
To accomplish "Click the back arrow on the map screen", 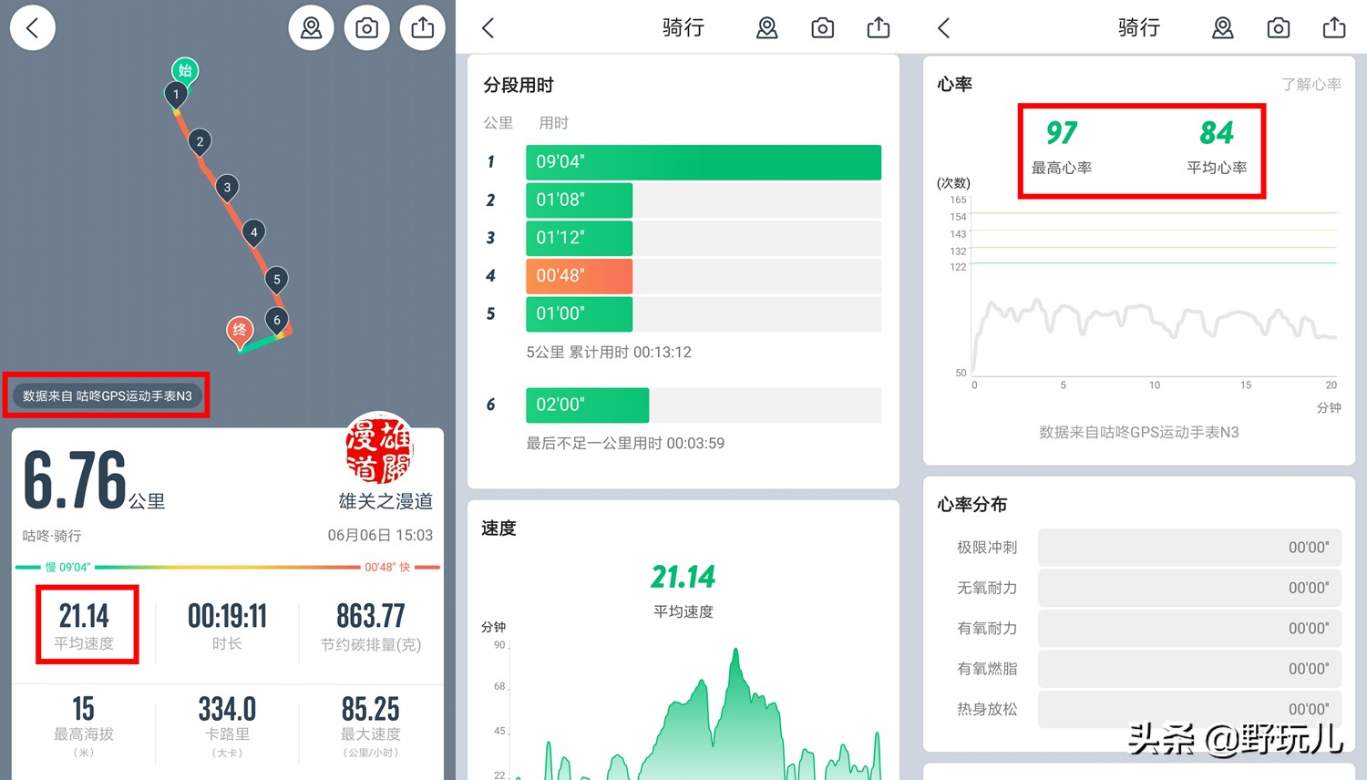I will pos(33,27).
